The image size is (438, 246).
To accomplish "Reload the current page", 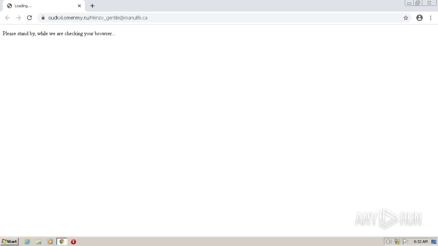I will (29, 18).
